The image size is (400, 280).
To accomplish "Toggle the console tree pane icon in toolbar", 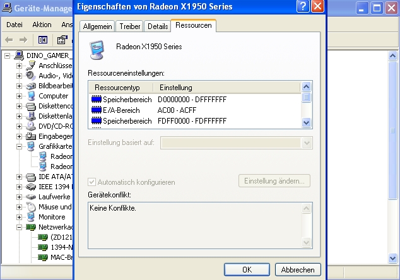I will click(43, 40).
